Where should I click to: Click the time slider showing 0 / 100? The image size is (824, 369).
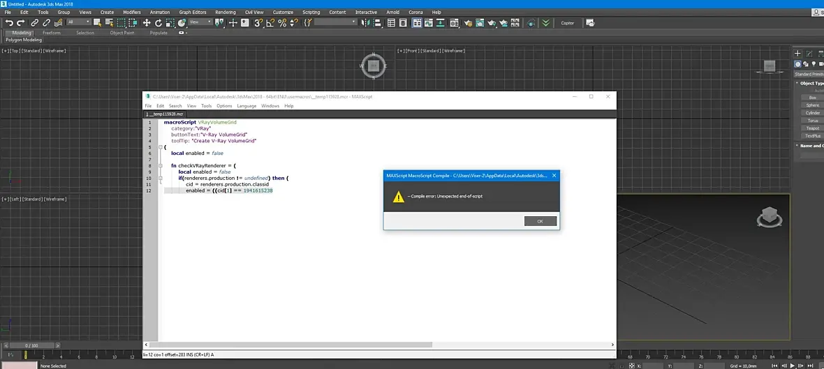click(31, 345)
